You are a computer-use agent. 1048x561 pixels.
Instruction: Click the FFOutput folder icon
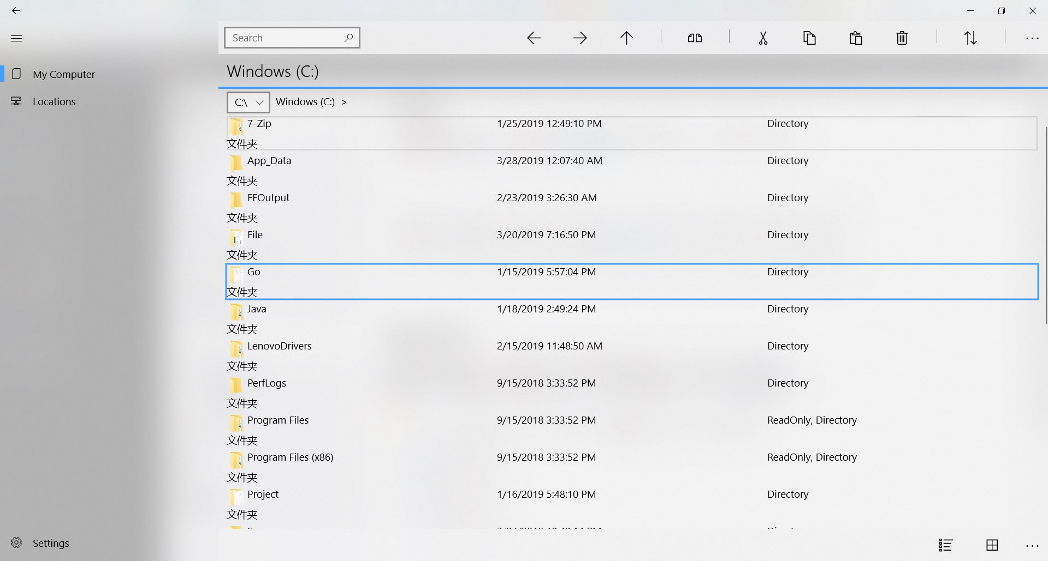coord(236,200)
